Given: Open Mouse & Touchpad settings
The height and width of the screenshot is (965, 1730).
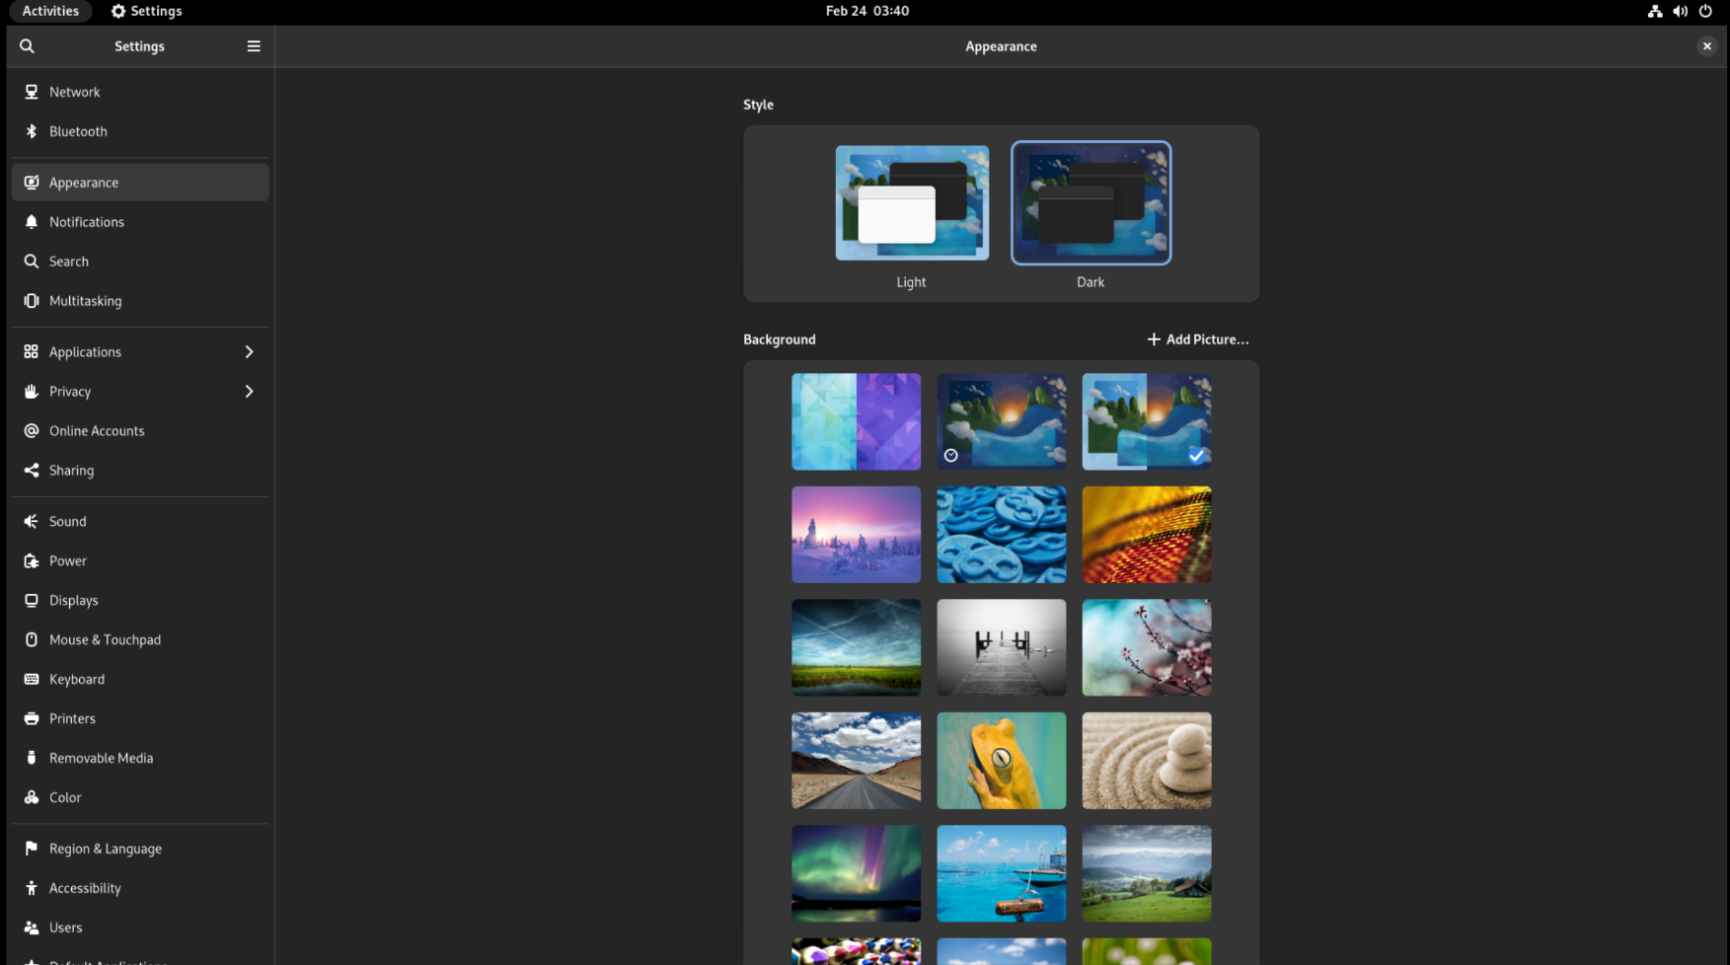Looking at the screenshot, I should tap(140, 639).
